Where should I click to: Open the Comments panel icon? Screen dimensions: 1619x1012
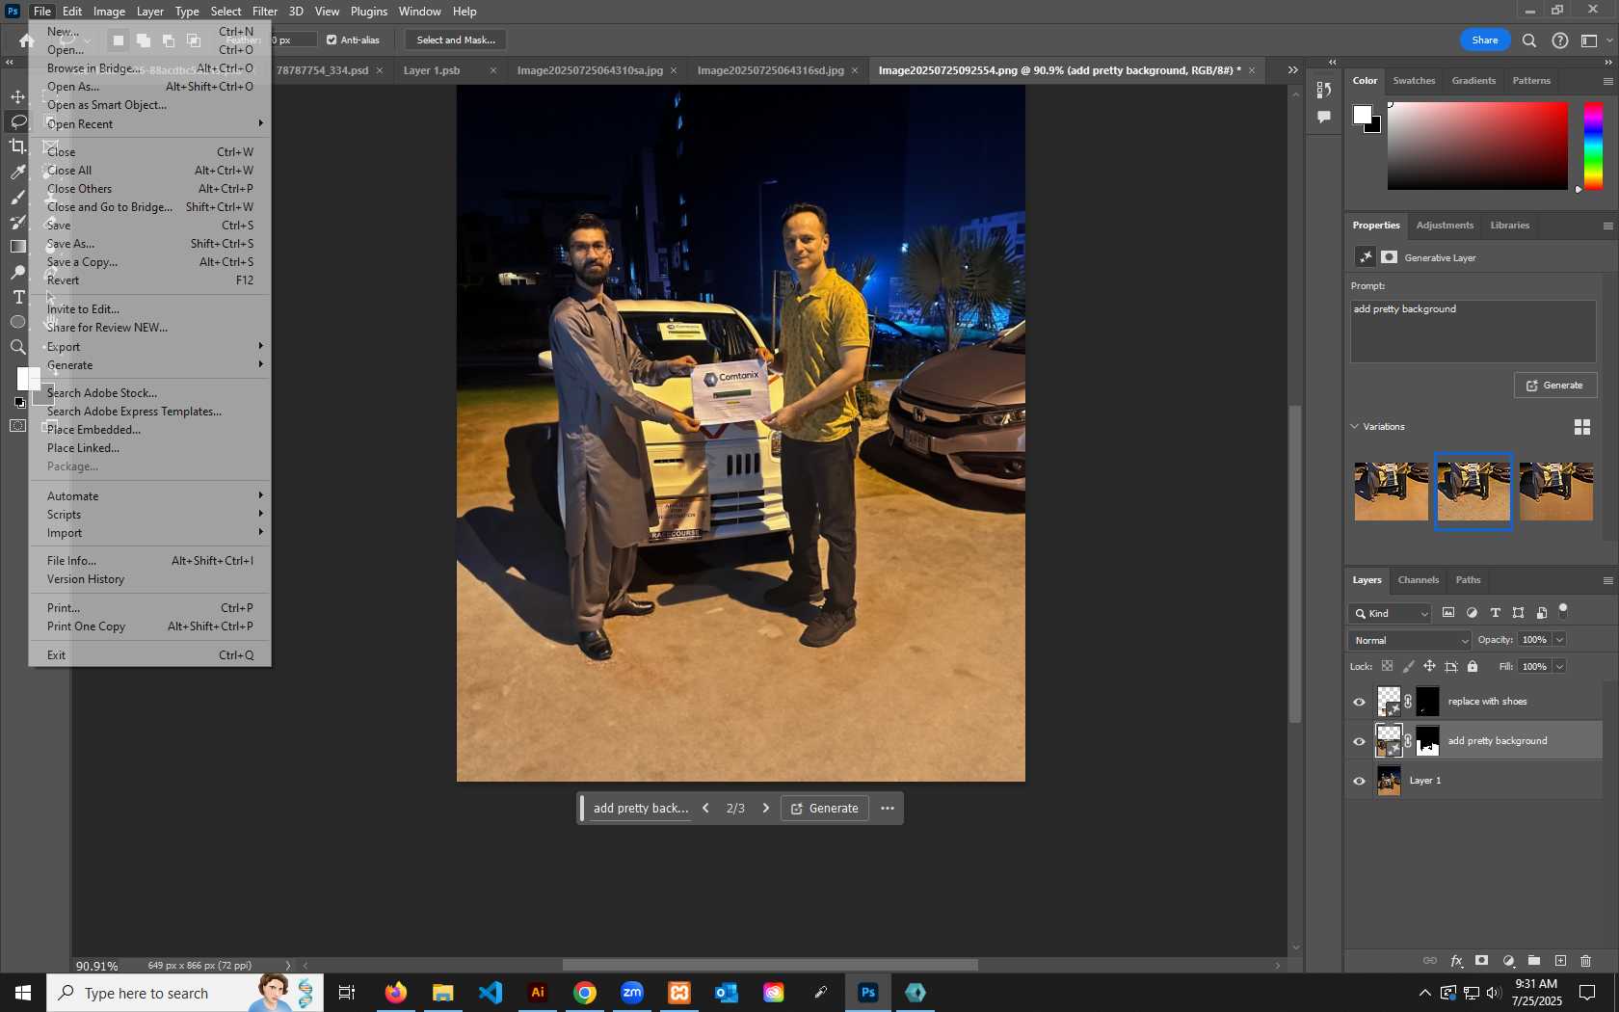click(x=1324, y=117)
